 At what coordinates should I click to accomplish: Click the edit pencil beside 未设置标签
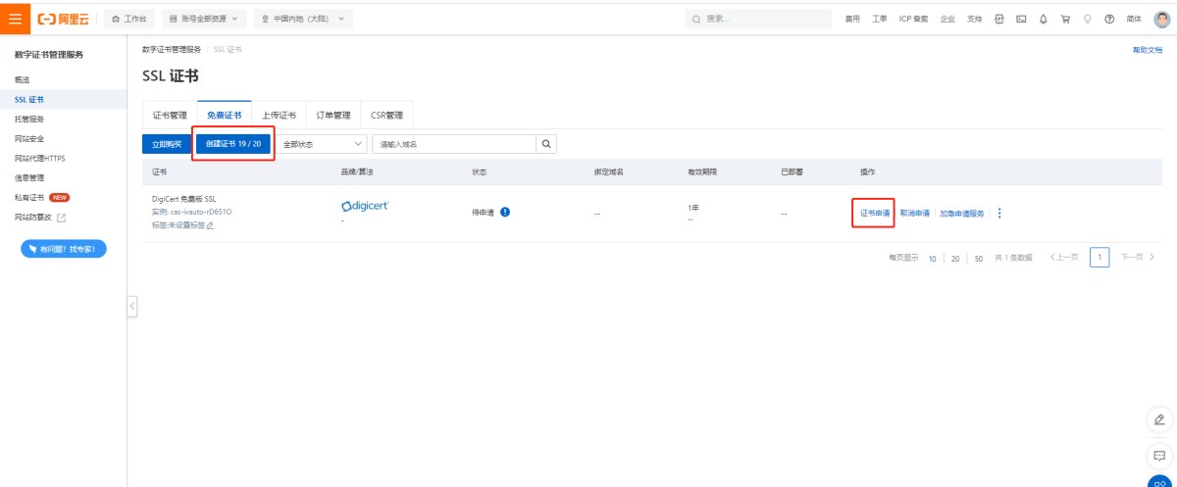tap(210, 225)
